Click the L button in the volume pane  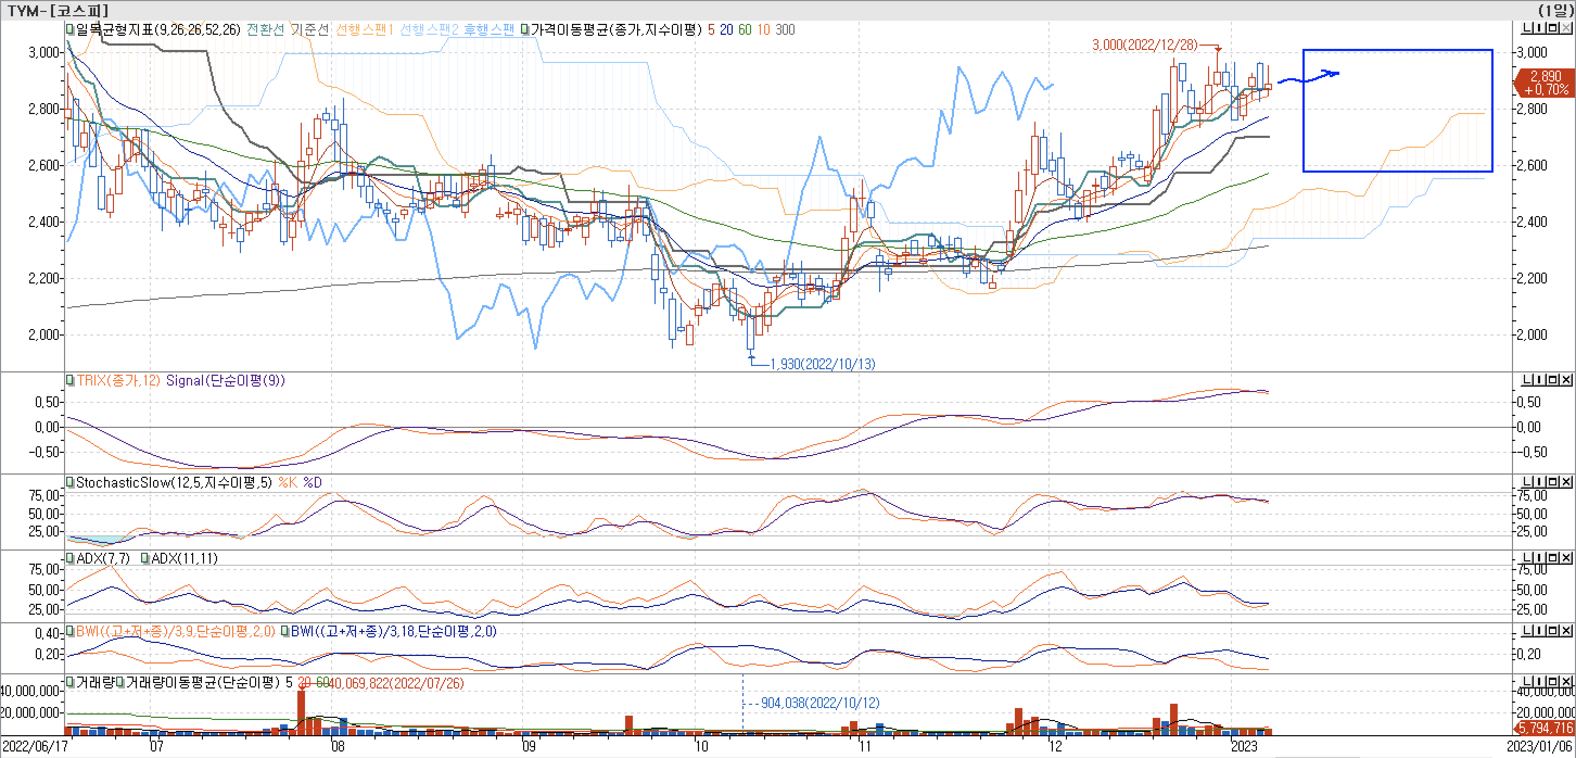click(1527, 682)
